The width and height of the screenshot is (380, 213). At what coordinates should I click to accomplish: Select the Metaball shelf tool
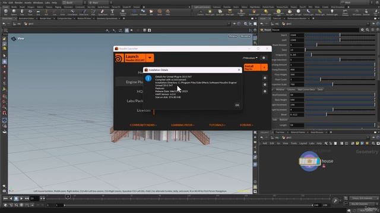coord(143,12)
